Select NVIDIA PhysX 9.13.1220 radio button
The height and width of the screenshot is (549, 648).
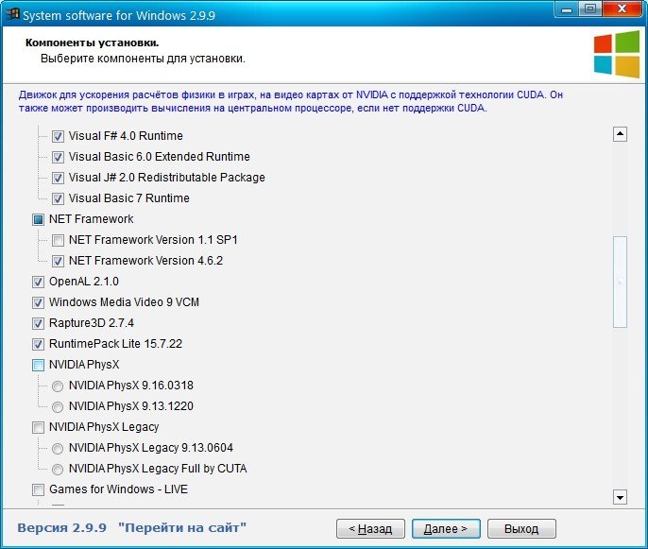pyautogui.click(x=58, y=406)
